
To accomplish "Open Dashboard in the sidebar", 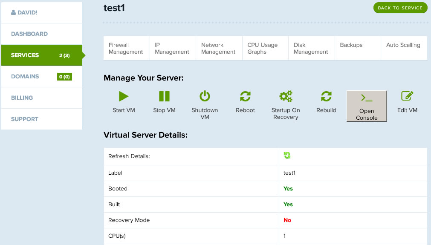I will tap(41, 34).
